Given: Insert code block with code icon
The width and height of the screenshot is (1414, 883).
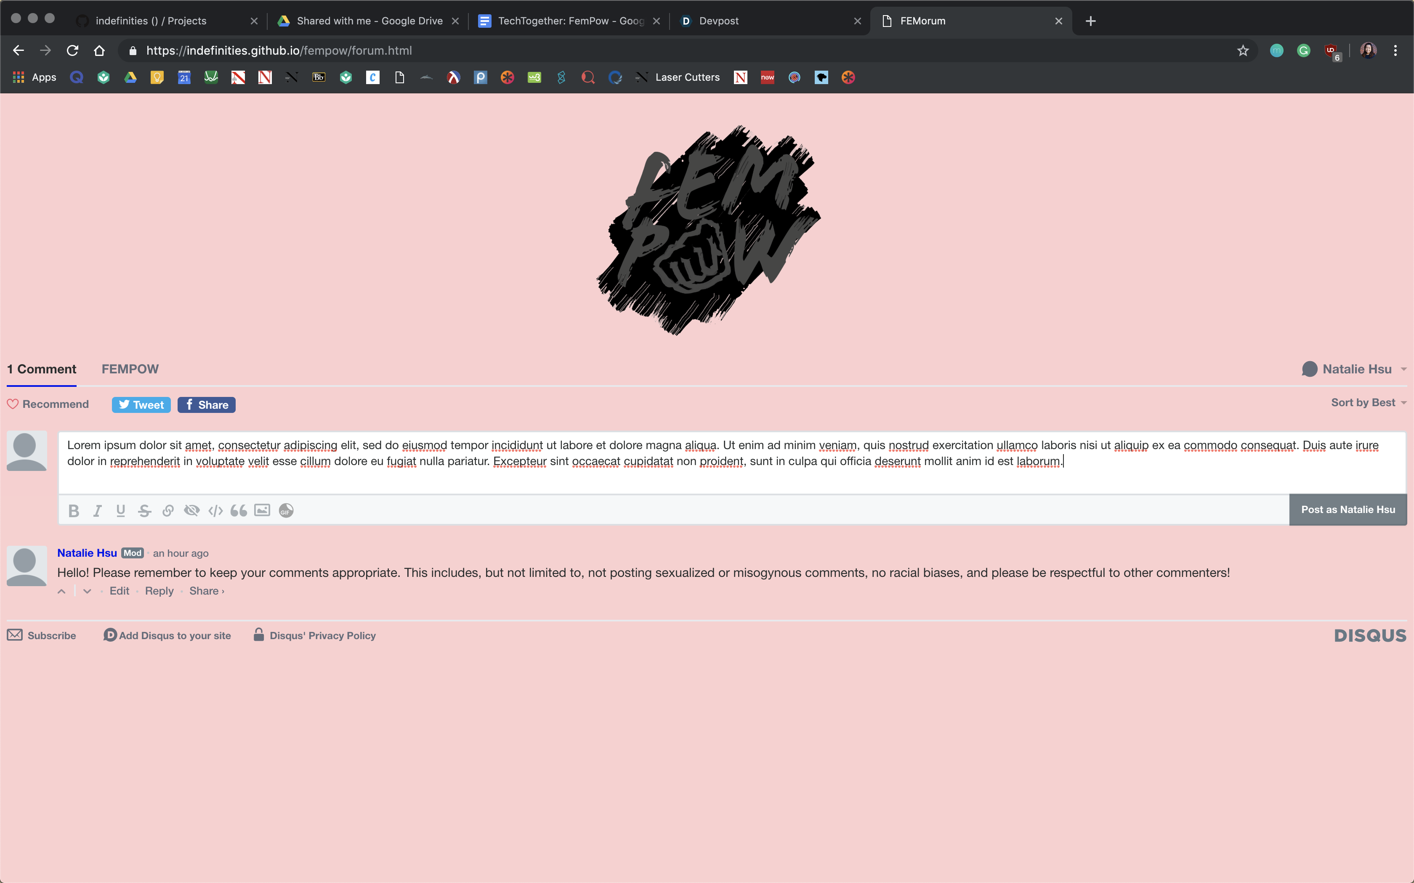Looking at the screenshot, I should [x=215, y=510].
